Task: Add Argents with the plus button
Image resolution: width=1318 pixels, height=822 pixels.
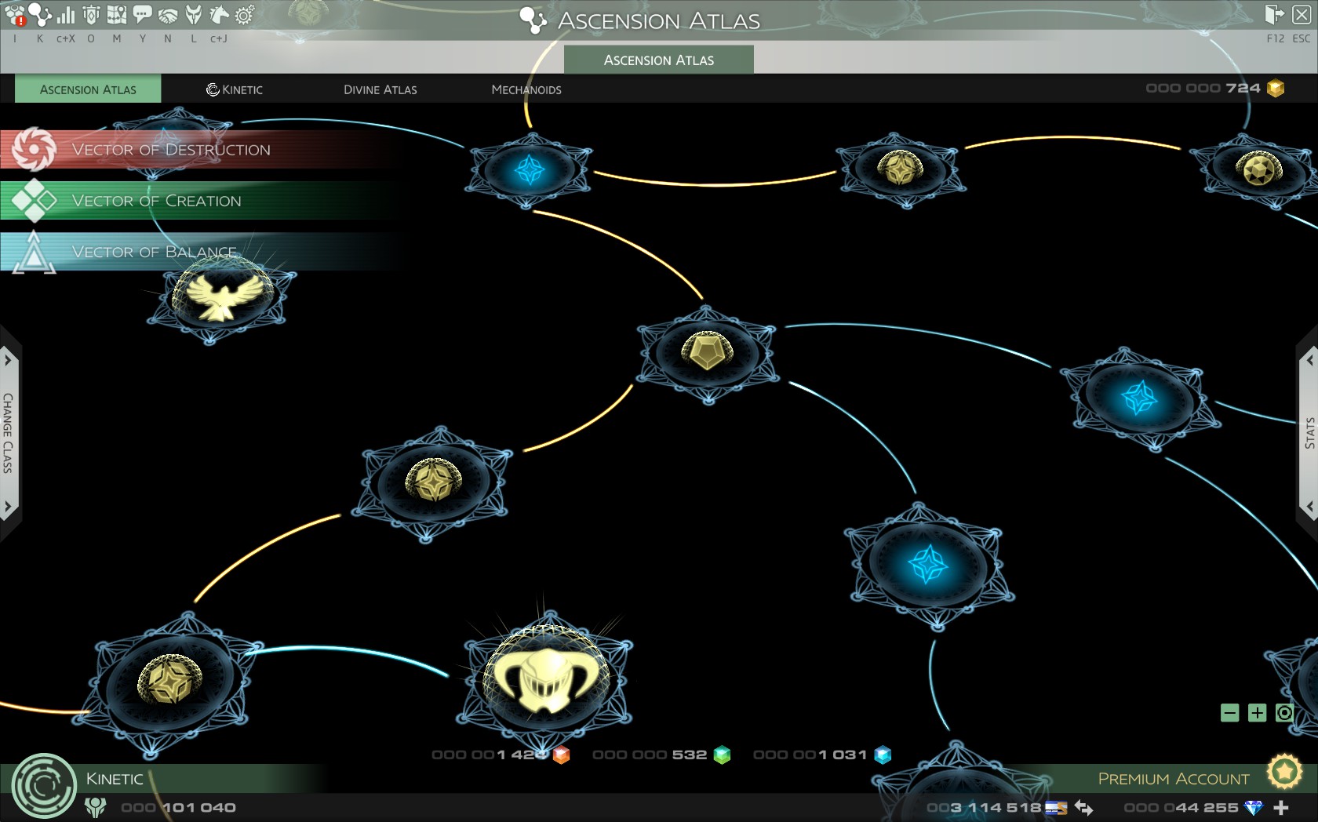Action: [1281, 807]
